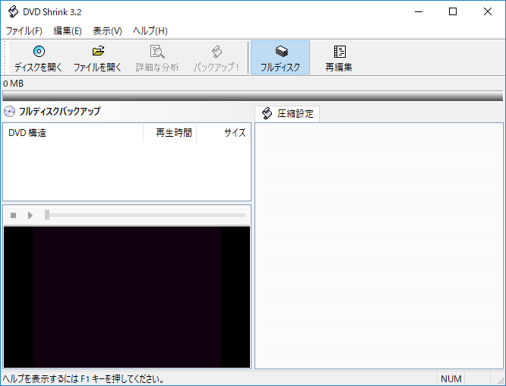Stop the video preview playback
The height and width of the screenshot is (386, 506).
coord(13,215)
